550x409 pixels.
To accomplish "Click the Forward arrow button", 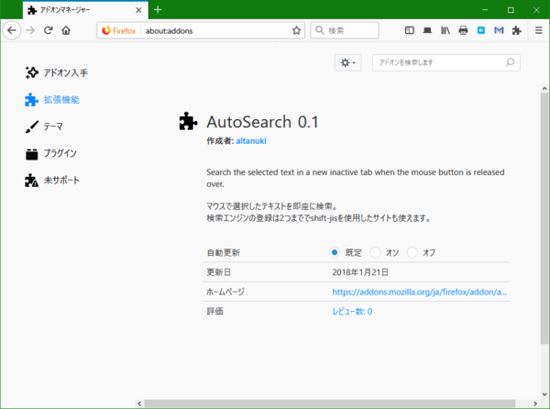I will pyautogui.click(x=30, y=30).
